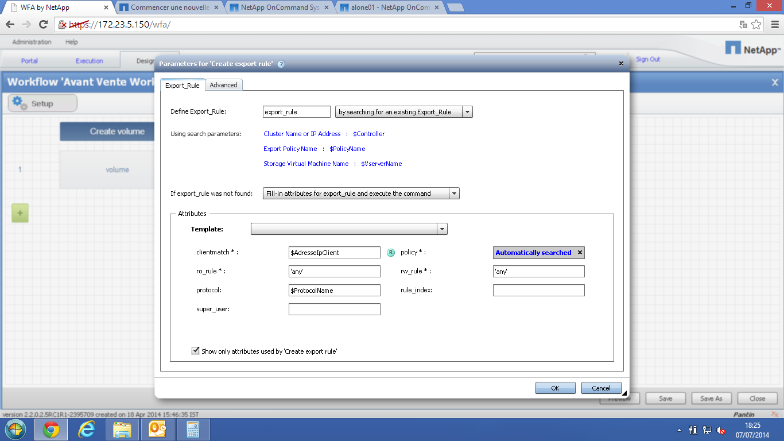Screen dimensions: 784x441
Task: Switch to the Export_Rule tab
Action: (183, 85)
